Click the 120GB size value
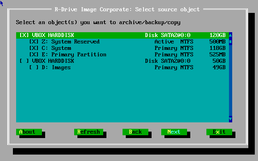This screenshot has width=258, height=161. tap(217, 35)
